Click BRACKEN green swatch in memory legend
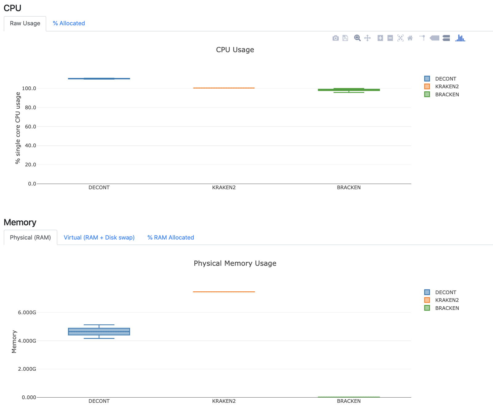The width and height of the screenshot is (493, 413). tap(427, 308)
